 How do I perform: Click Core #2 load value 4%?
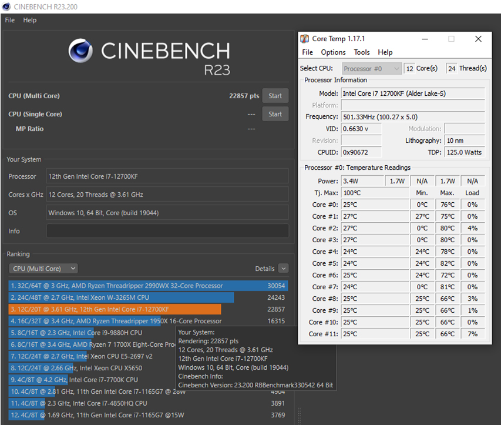473,228
